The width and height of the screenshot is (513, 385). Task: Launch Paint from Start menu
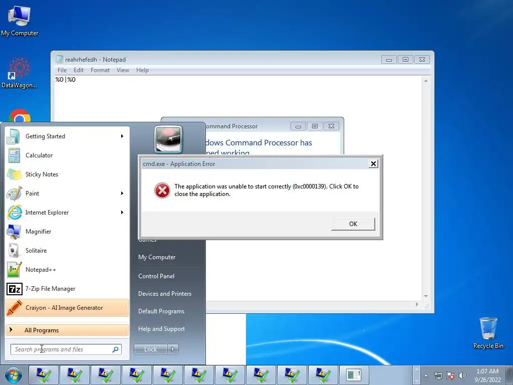point(67,193)
